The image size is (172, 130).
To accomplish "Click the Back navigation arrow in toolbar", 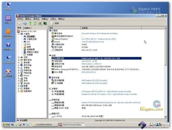I will pyautogui.click(x=20, y=23).
